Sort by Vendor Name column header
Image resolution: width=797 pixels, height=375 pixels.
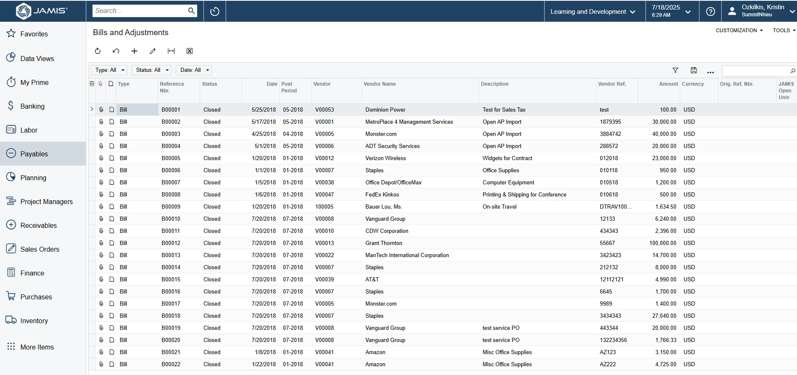420,90
